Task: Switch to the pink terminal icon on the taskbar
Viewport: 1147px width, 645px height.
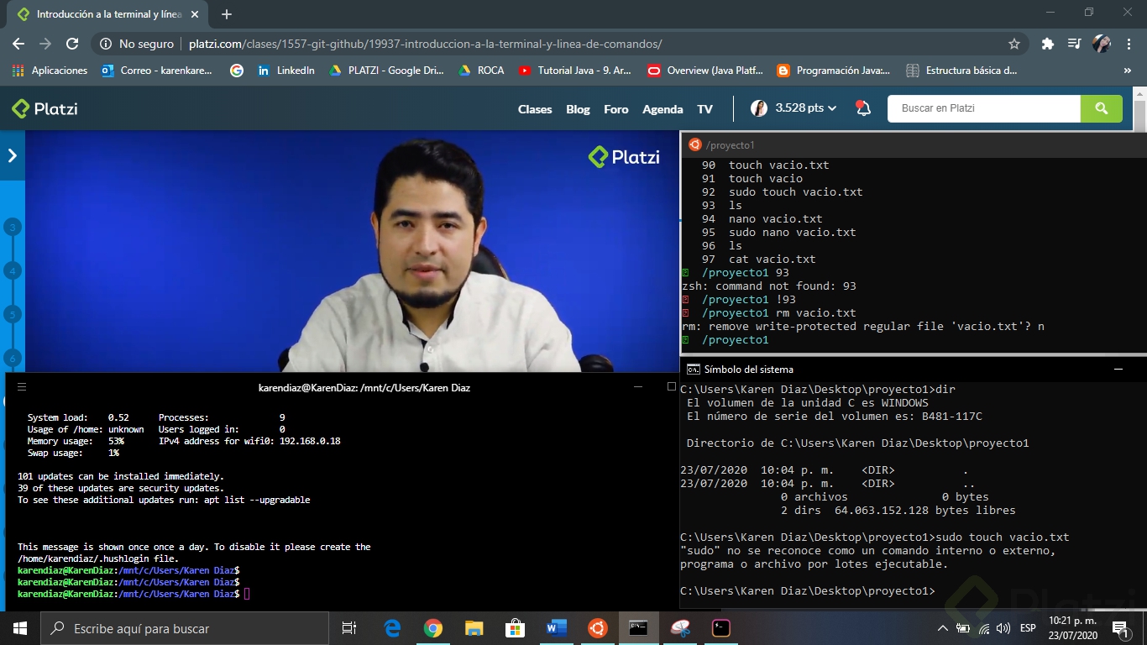Action: (720, 628)
